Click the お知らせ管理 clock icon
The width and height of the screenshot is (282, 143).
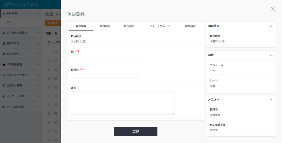pos(4,86)
